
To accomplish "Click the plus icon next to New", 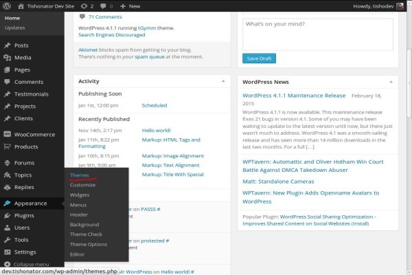I will tap(123, 6).
